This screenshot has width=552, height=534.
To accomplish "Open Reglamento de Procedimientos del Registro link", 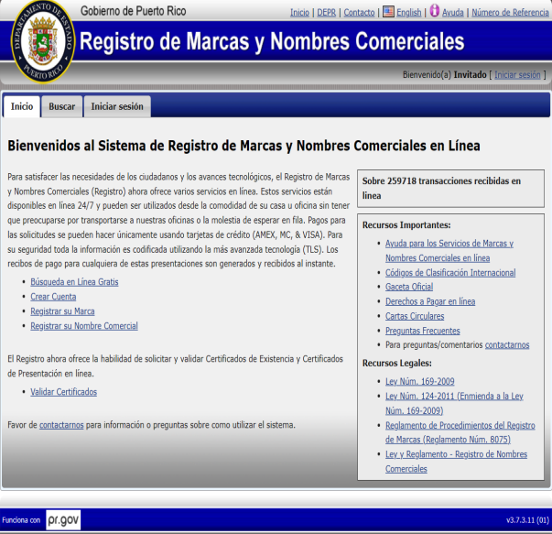I will [460, 432].
